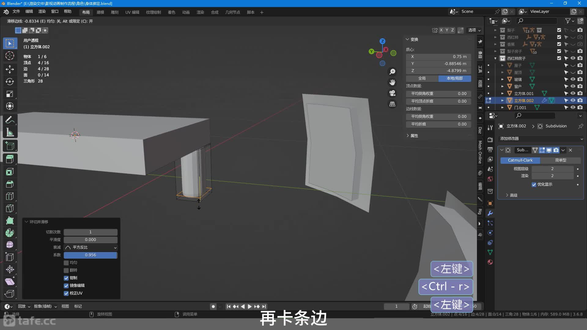
Task: Expand the 属性 panel
Action: pyautogui.click(x=408, y=136)
